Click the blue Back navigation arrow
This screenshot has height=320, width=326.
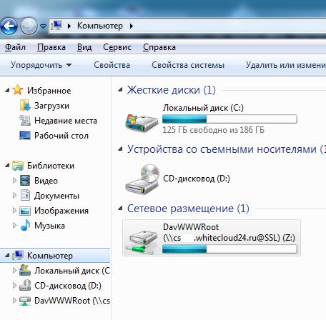pos(9,26)
